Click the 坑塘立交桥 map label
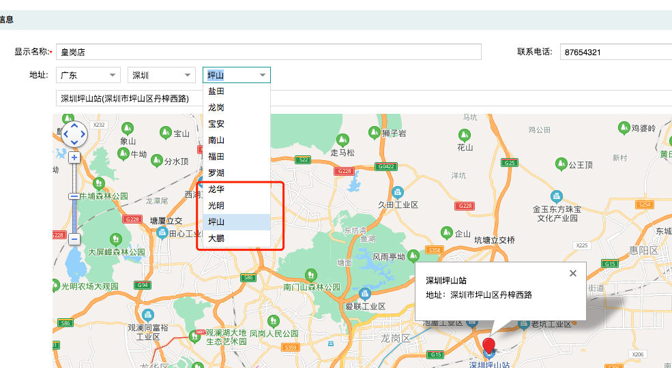The height and width of the screenshot is (368, 672). tap(494, 241)
